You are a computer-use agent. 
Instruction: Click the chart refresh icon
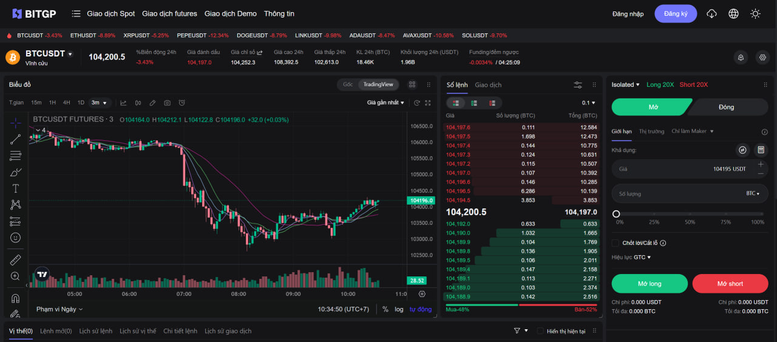point(417,103)
